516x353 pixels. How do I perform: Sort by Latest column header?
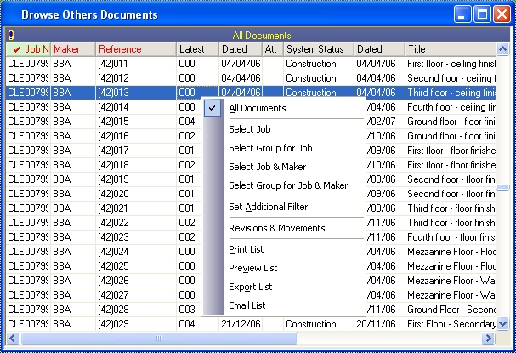pos(197,49)
